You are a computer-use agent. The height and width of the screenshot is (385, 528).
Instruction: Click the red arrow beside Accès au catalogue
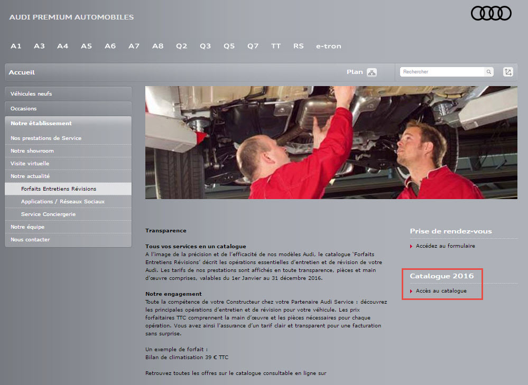coord(411,291)
